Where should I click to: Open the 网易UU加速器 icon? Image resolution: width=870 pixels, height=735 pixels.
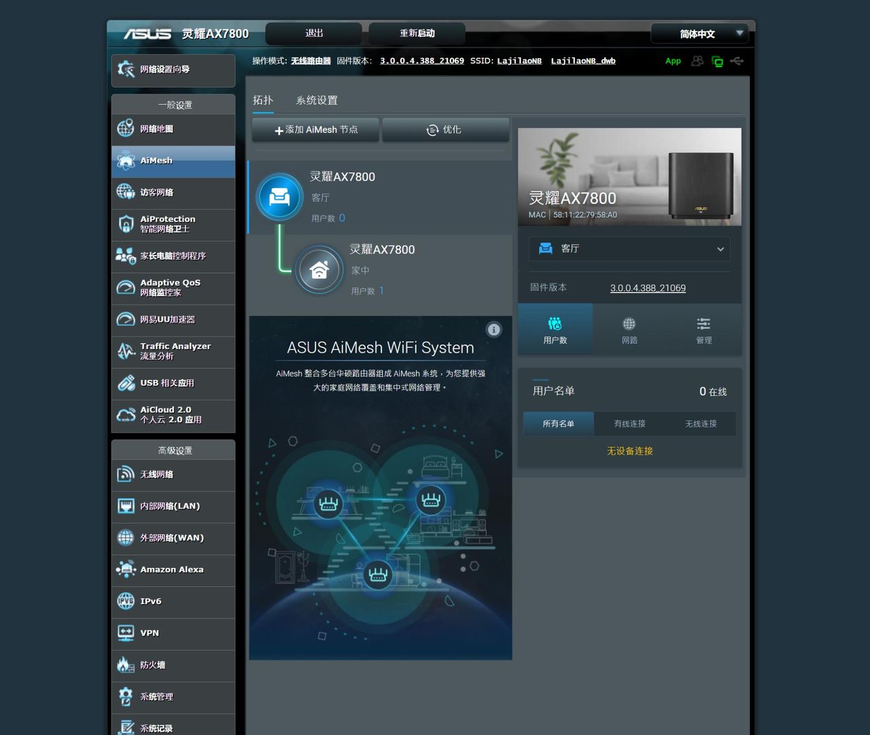(x=126, y=319)
